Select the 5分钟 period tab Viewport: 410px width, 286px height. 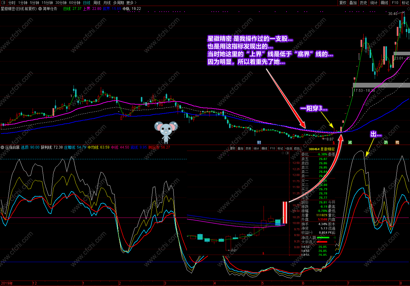[34, 3]
